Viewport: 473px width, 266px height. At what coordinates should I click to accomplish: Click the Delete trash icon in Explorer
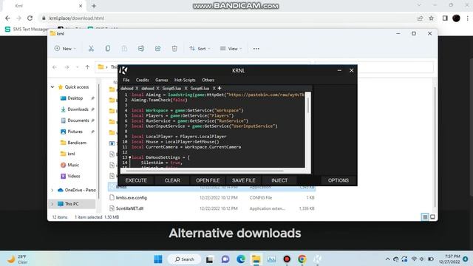[174, 49]
